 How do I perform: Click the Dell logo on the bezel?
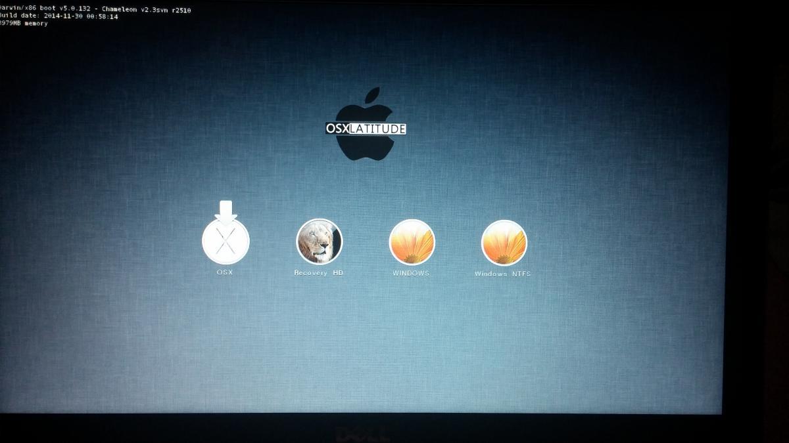(363, 434)
